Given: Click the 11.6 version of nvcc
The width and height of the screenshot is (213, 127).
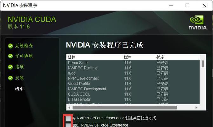Looking at the screenshot, I should tap(128, 73).
